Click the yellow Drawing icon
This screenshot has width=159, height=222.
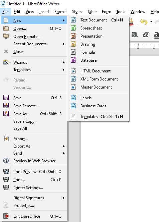[x=73, y=44]
